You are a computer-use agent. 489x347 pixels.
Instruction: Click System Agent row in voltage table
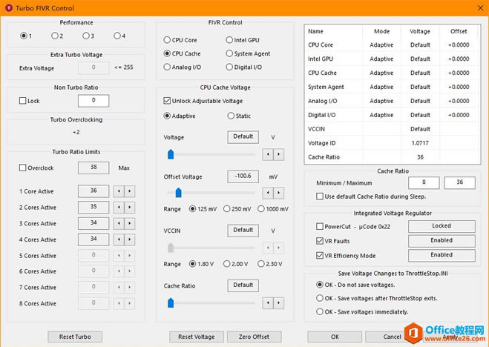[392, 87]
